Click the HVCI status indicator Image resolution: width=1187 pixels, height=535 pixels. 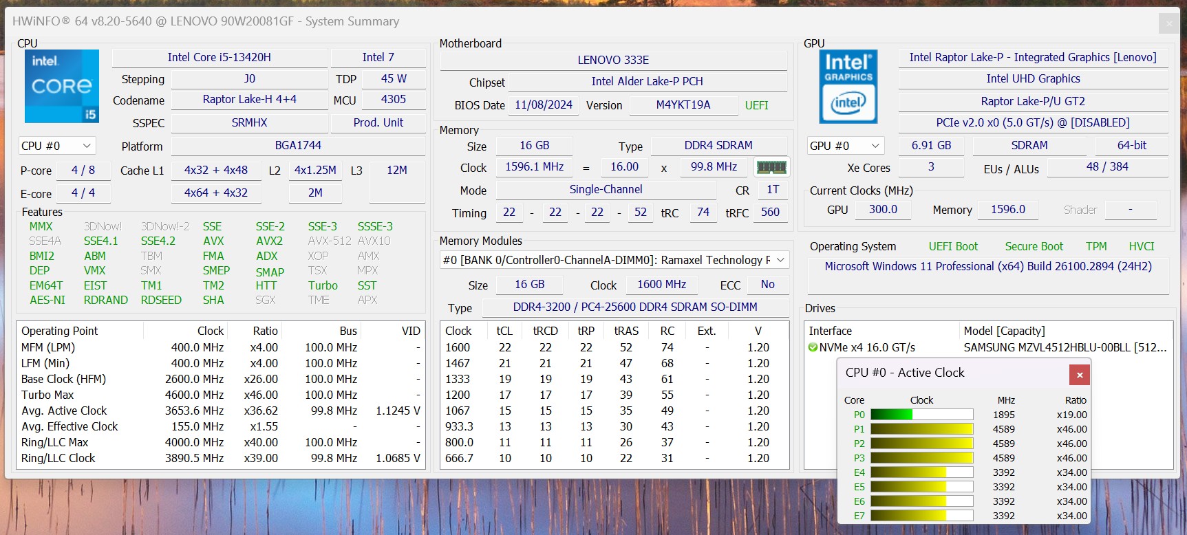(x=1141, y=246)
